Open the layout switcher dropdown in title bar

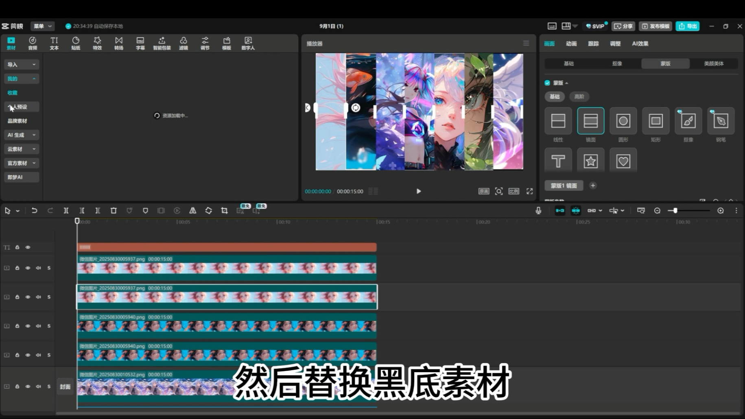[575, 26]
